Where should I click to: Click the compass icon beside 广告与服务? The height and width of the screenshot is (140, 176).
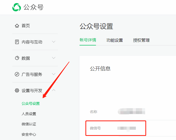tap(17, 74)
